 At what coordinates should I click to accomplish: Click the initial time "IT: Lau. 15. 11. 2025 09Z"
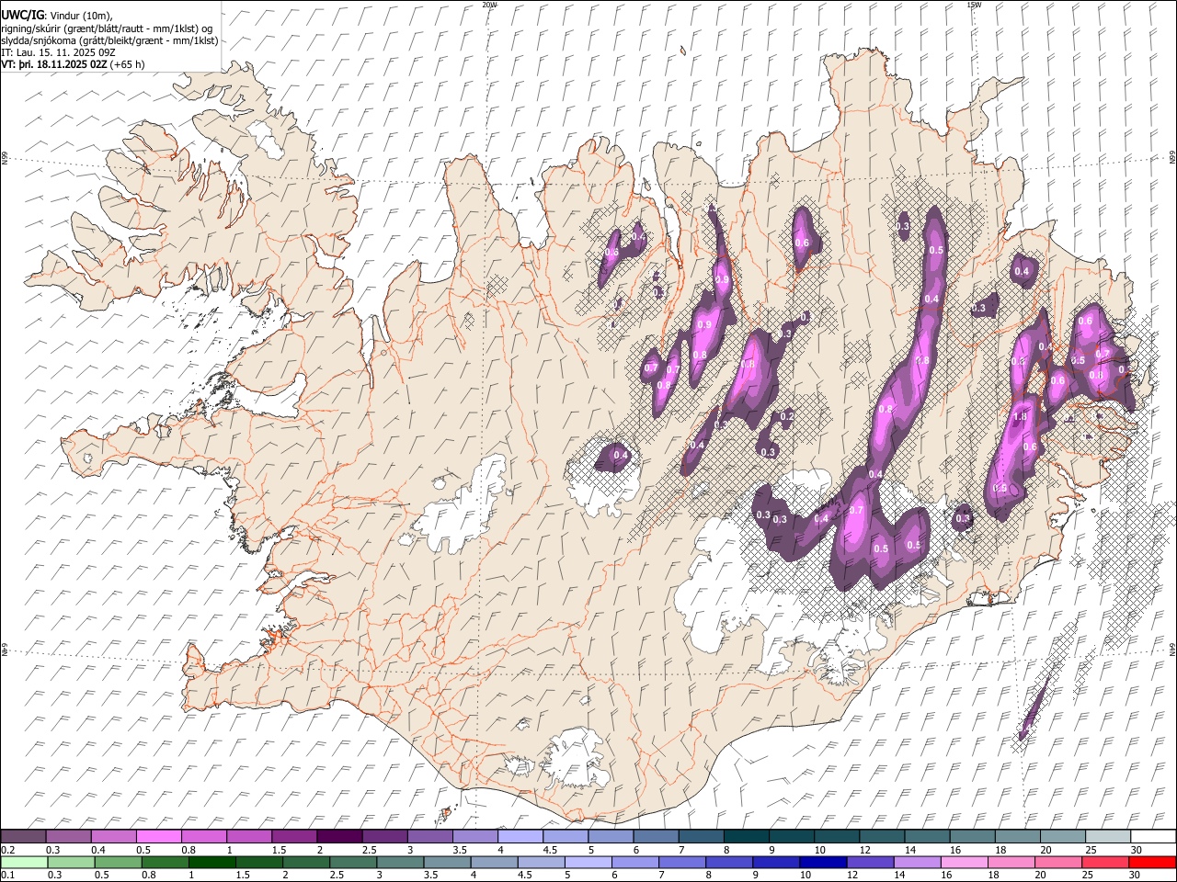click(x=59, y=52)
